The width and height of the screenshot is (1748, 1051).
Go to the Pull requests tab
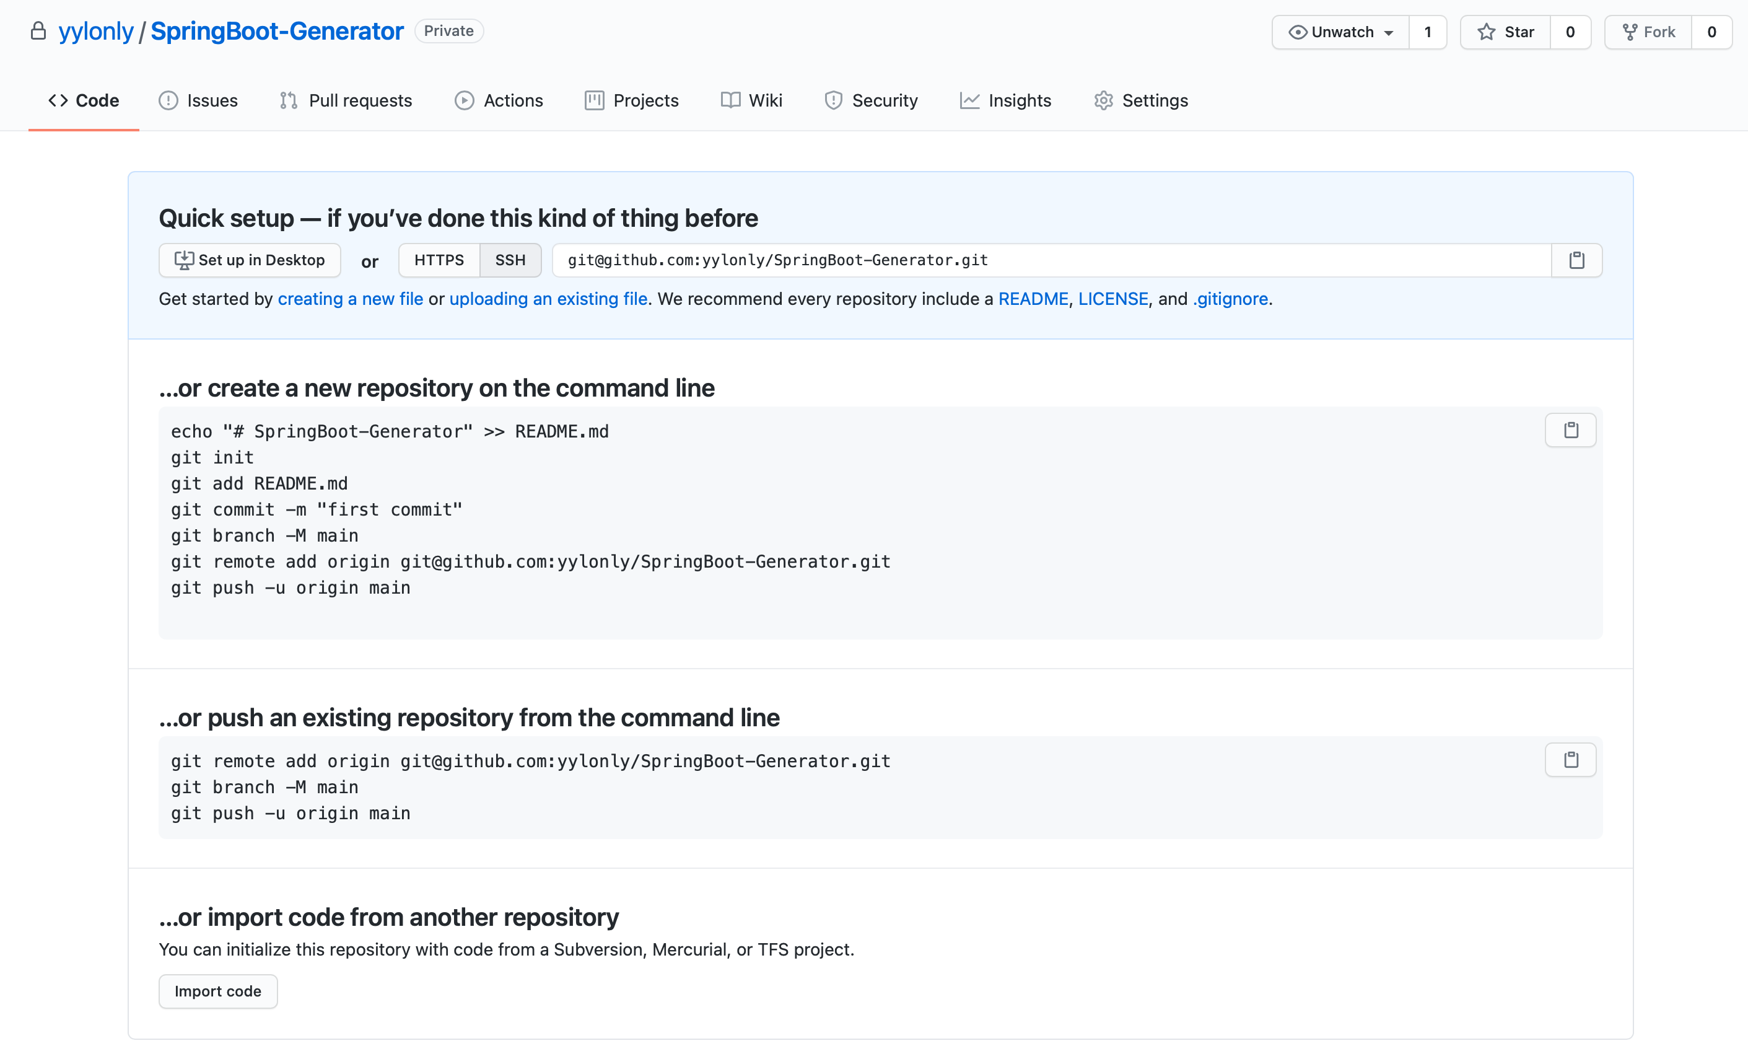coord(346,100)
